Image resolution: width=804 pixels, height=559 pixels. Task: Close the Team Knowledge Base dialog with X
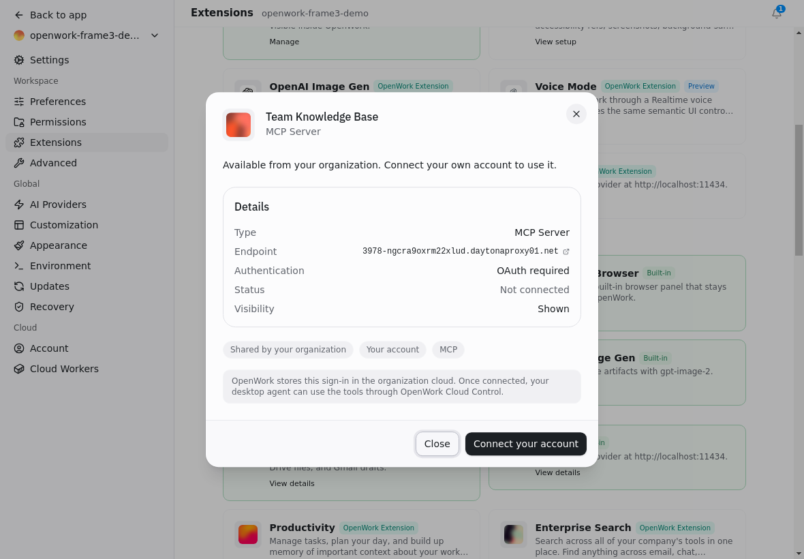click(x=576, y=114)
